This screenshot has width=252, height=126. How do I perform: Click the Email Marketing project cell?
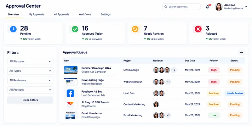coord(133,115)
